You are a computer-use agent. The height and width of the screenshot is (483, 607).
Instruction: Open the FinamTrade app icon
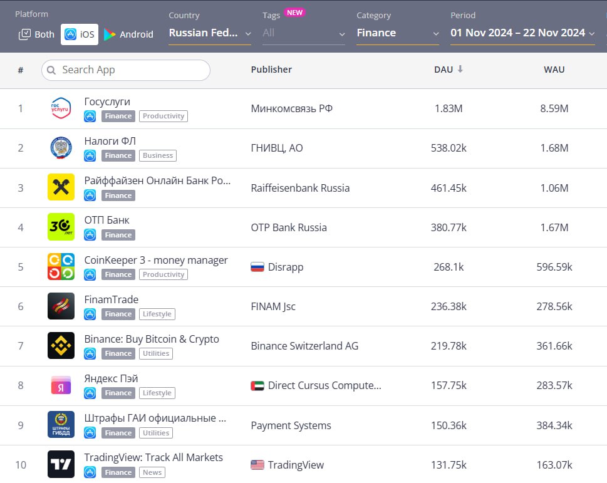tap(61, 306)
